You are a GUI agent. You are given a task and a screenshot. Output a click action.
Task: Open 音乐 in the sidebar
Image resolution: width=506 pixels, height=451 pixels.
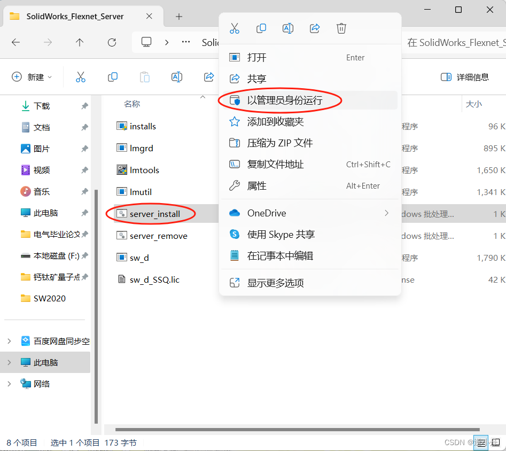point(42,192)
